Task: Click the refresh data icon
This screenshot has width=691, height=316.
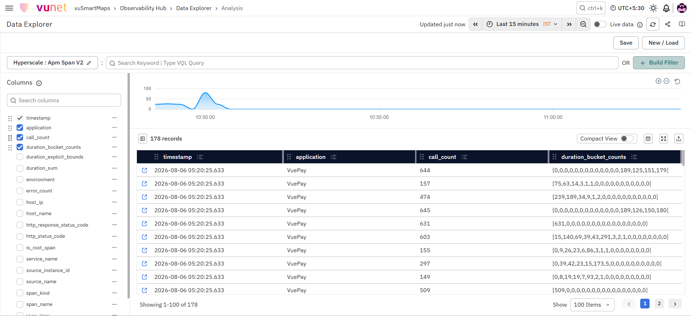Action: 652,24
